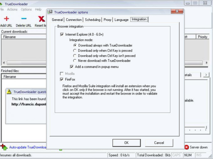213x159 pixels.
Task: Select the Integration tab
Action: (139, 19)
